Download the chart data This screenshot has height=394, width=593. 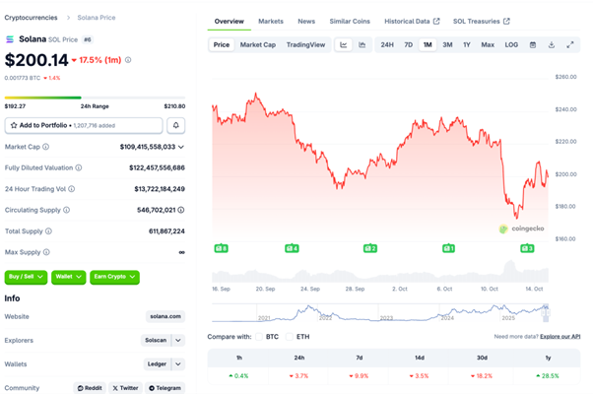click(552, 44)
